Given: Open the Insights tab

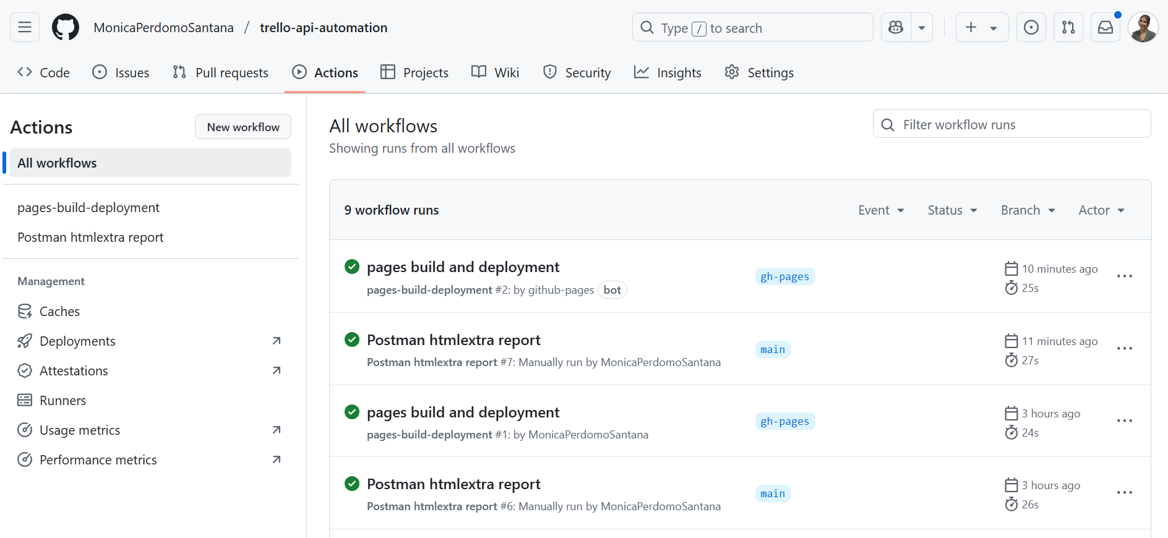Looking at the screenshot, I should tap(668, 72).
